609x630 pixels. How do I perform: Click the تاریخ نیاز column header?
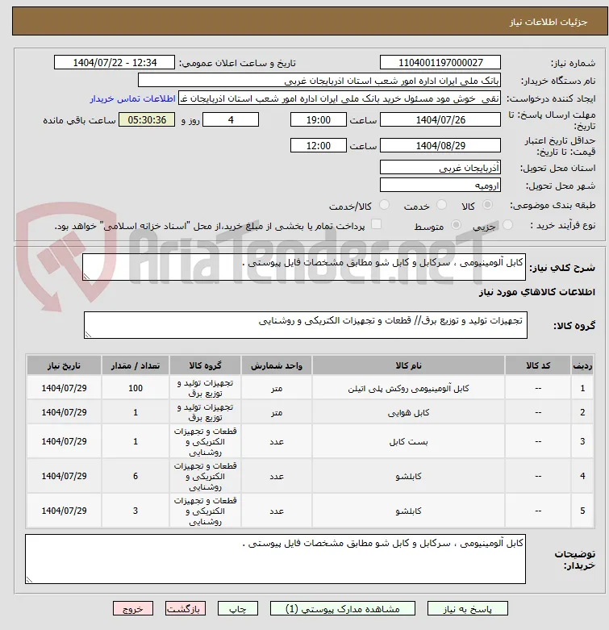pos(64,365)
